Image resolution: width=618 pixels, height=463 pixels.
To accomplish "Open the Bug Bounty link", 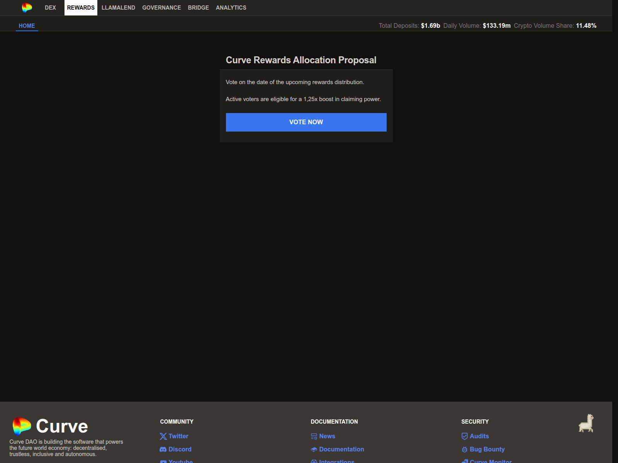I will (487, 449).
